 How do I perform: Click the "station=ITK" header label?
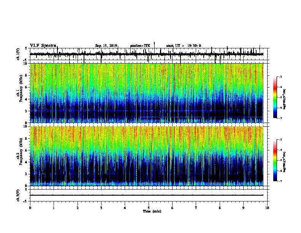(x=140, y=46)
